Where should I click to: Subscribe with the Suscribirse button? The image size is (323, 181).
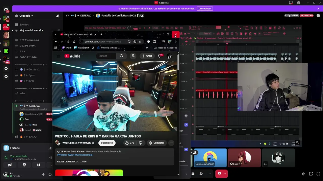click(x=107, y=143)
